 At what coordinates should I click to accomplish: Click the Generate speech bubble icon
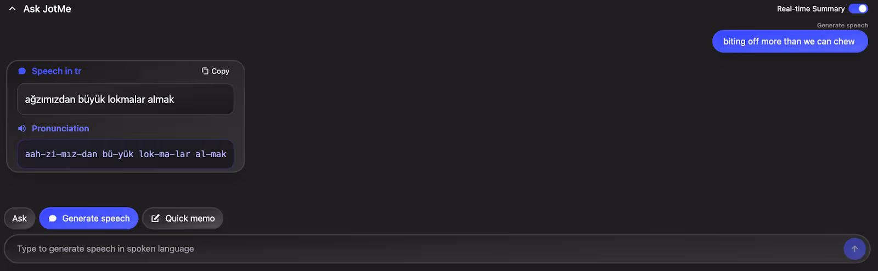coord(53,218)
